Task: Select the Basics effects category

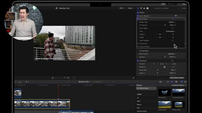Action: [x=139, y=105]
